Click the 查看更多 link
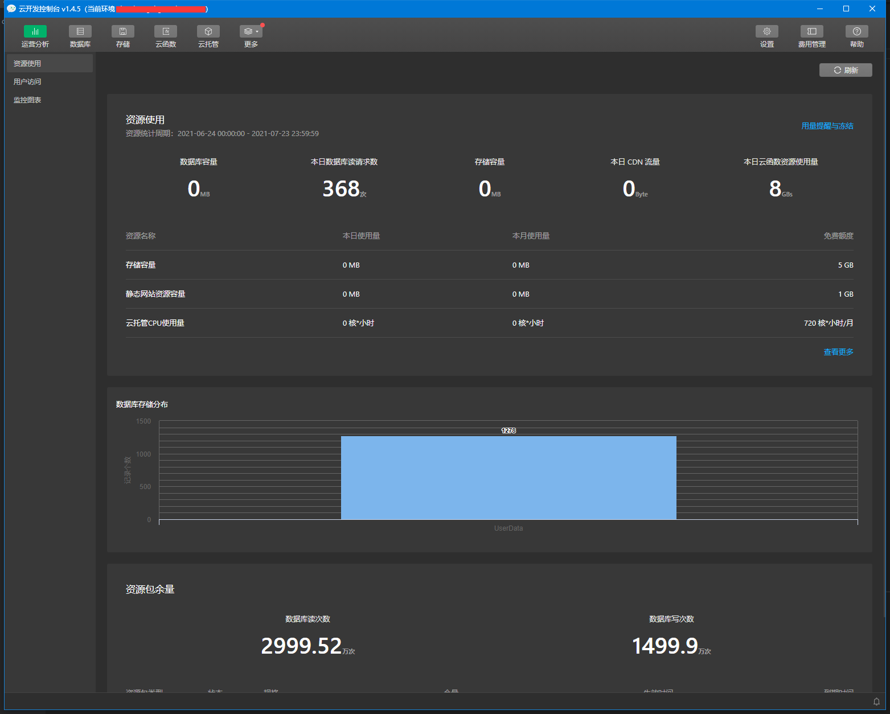Screen dimensions: 890x714 pyautogui.click(x=838, y=352)
